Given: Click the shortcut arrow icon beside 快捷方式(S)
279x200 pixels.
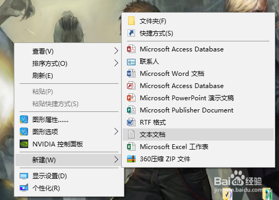Looking at the screenshot, I should 131,33.
